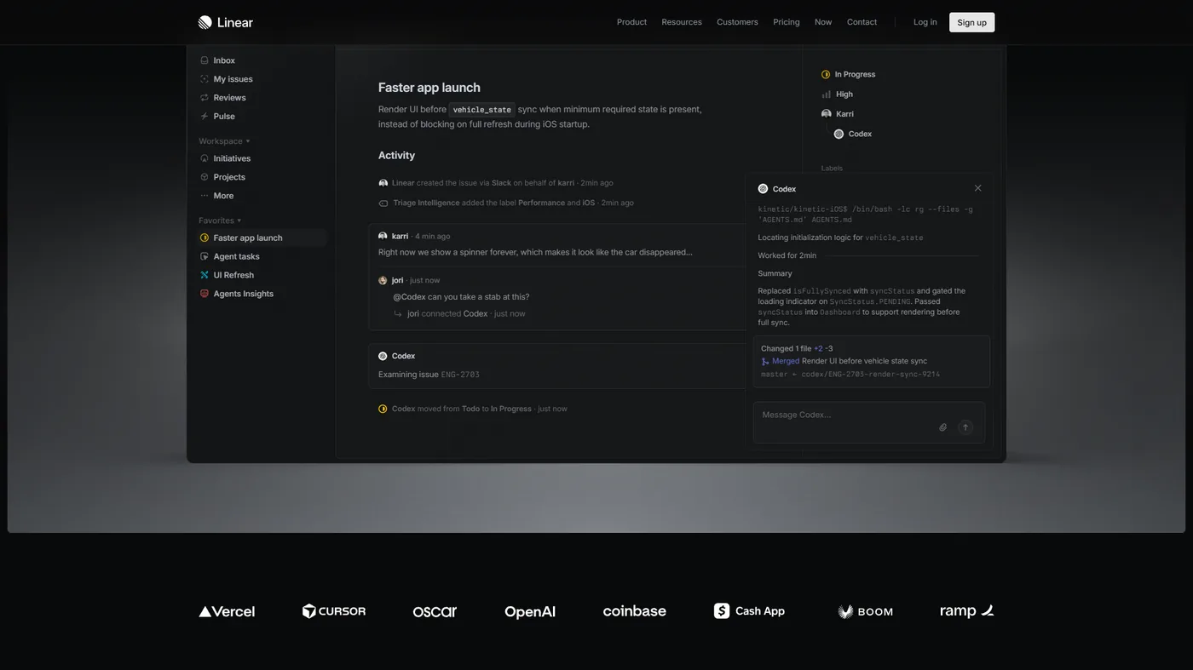Click the Codex avatar in Examining issue card
The height and width of the screenshot is (670, 1193).
coord(383,356)
